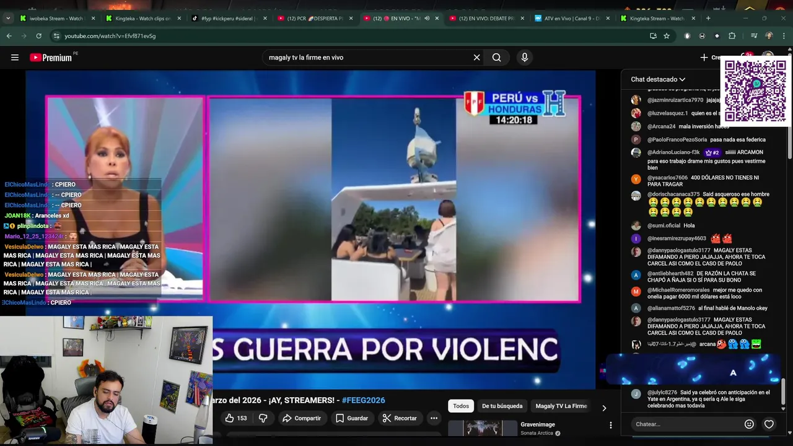Click @luzvelasquez.1 chat username
Screen dimensions: 793x446
coord(668,113)
